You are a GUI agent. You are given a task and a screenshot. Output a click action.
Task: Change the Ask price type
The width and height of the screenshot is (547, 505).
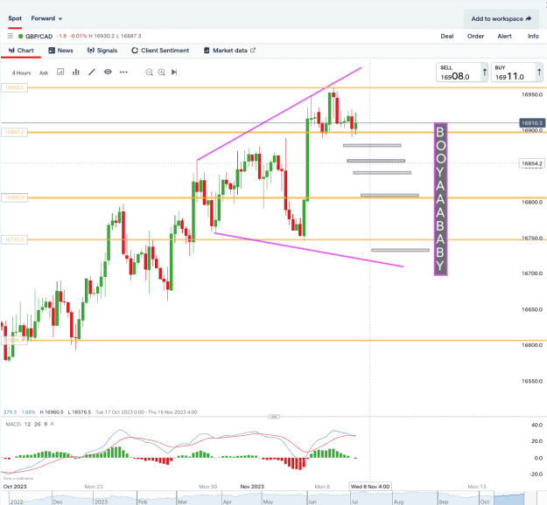coord(44,73)
